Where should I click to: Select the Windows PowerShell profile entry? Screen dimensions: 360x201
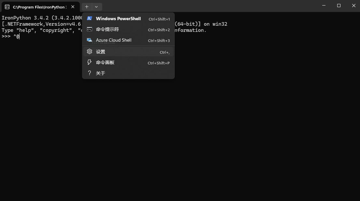tap(118, 19)
